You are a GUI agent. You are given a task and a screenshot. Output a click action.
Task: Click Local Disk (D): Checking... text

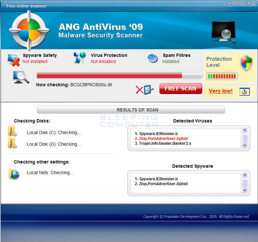(x=54, y=144)
